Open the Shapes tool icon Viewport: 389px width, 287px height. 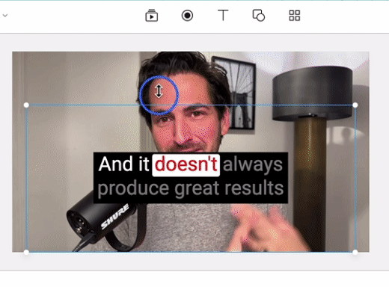click(259, 16)
